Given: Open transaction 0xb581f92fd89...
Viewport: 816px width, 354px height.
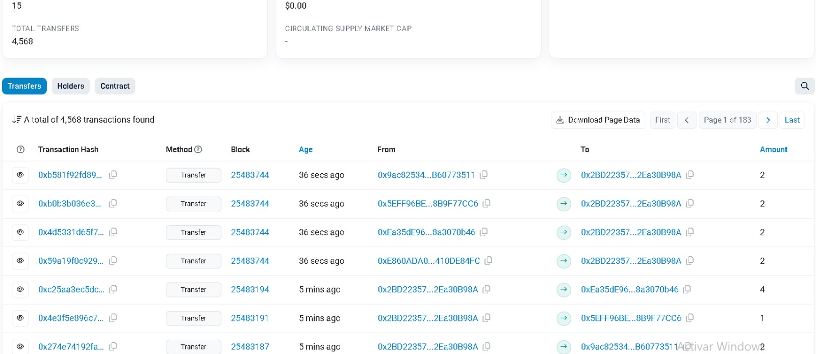Looking at the screenshot, I should (x=70, y=175).
